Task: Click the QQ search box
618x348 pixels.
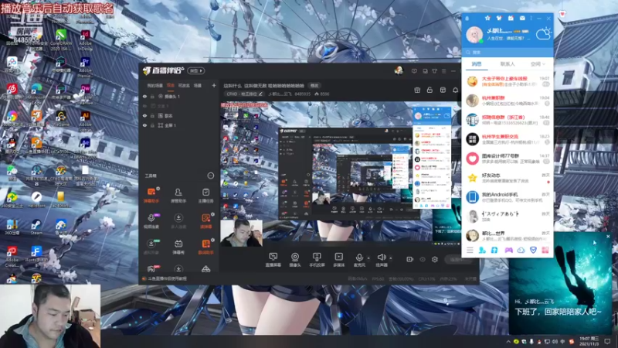Action: (x=508, y=52)
